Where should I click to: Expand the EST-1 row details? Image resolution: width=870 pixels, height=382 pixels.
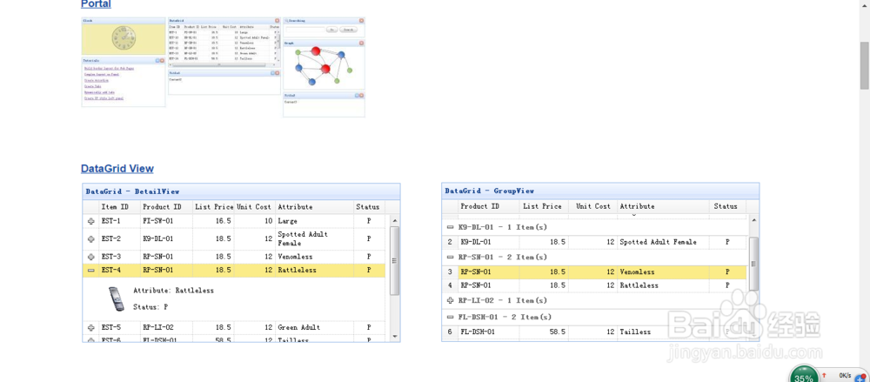click(x=91, y=221)
